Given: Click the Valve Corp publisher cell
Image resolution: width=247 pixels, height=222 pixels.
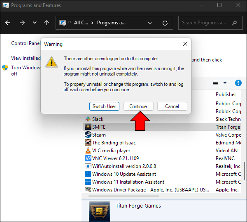Looking at the screenshot, I should click(x=228, y=135).
